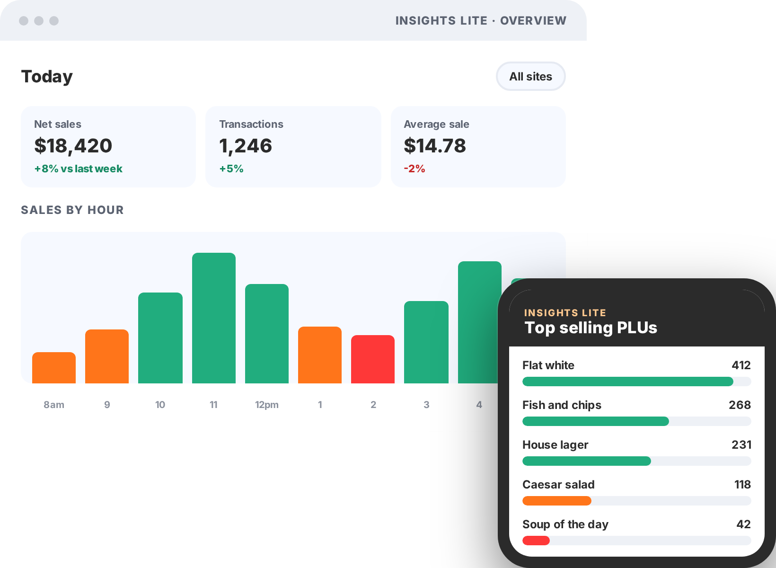Click the '268' count value

point(740,405)
